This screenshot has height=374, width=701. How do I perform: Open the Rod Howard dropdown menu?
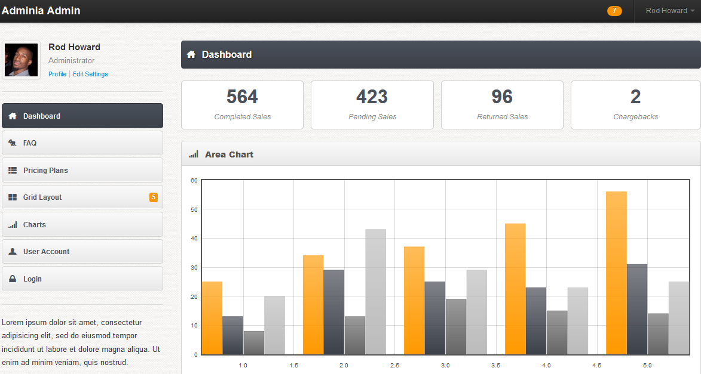tap(669, 11)
